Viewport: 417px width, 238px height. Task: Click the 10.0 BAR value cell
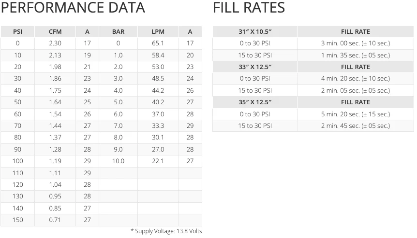118,161
